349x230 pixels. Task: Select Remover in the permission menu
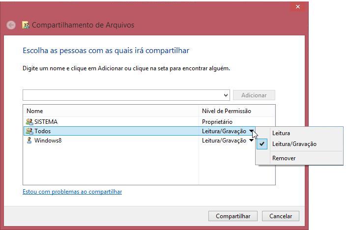[284, 158]
